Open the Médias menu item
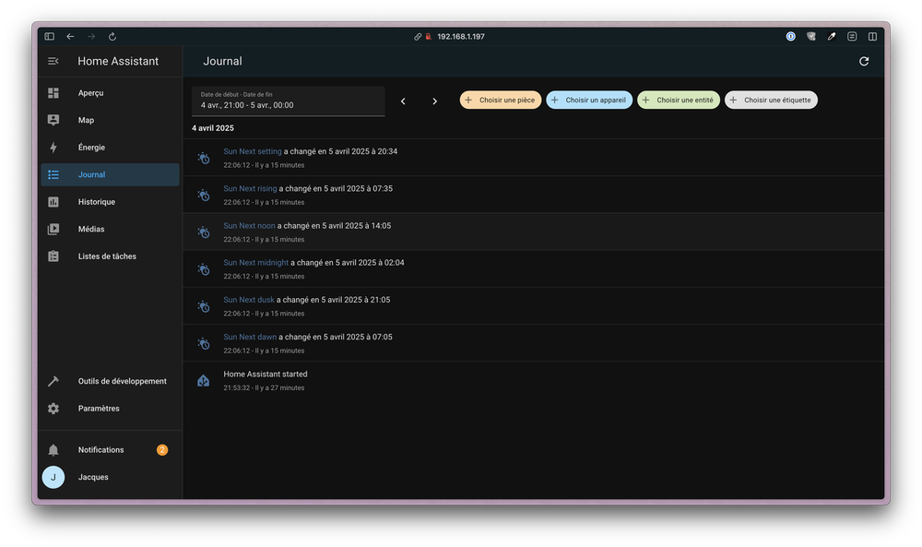This screenshot has height=547, width=922. pos(110,229)
